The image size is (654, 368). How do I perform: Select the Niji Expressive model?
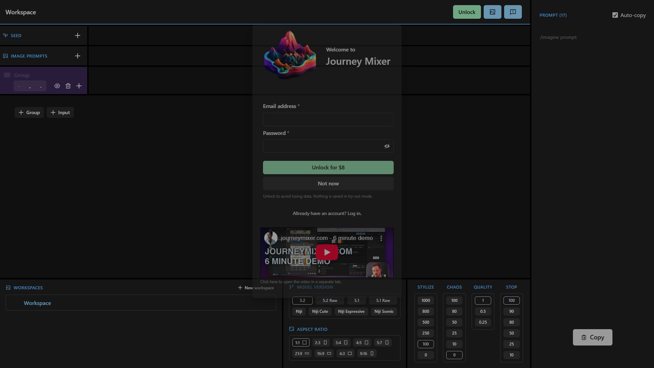(351, 312)
